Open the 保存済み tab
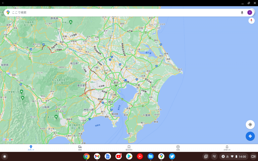The image size is (258, 161). tap(129, 148)
